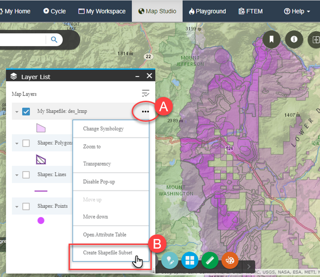
Task: Switch to the Playground tab
Action: click(207, 11)
